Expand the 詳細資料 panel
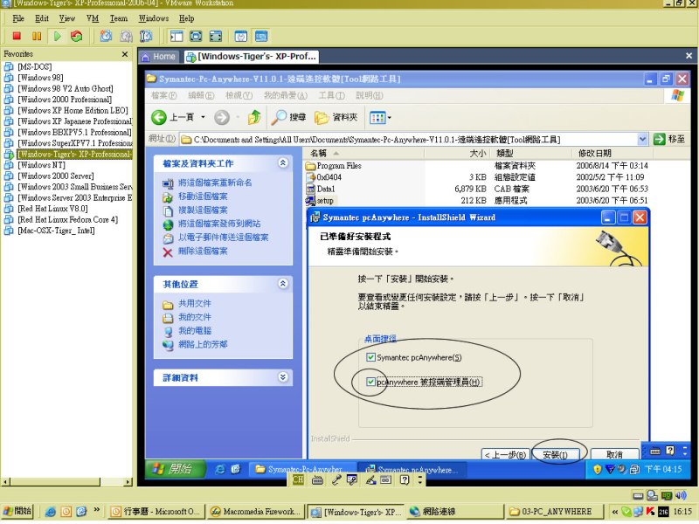This screenshot has width=699, height=524. [283, 377]
